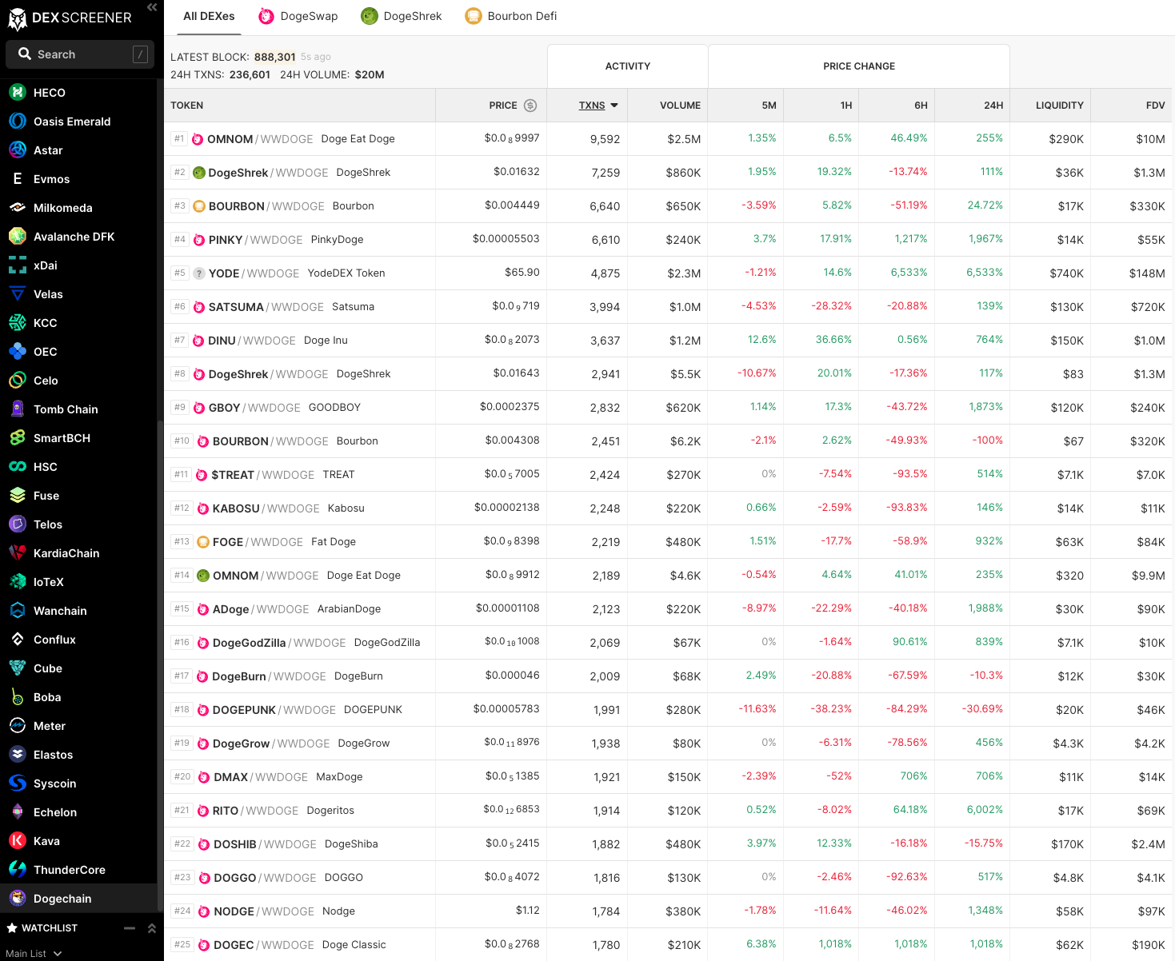This screenshot has height=961, width=1175.
Task: Click the Search input field
Action: [80, 54]
